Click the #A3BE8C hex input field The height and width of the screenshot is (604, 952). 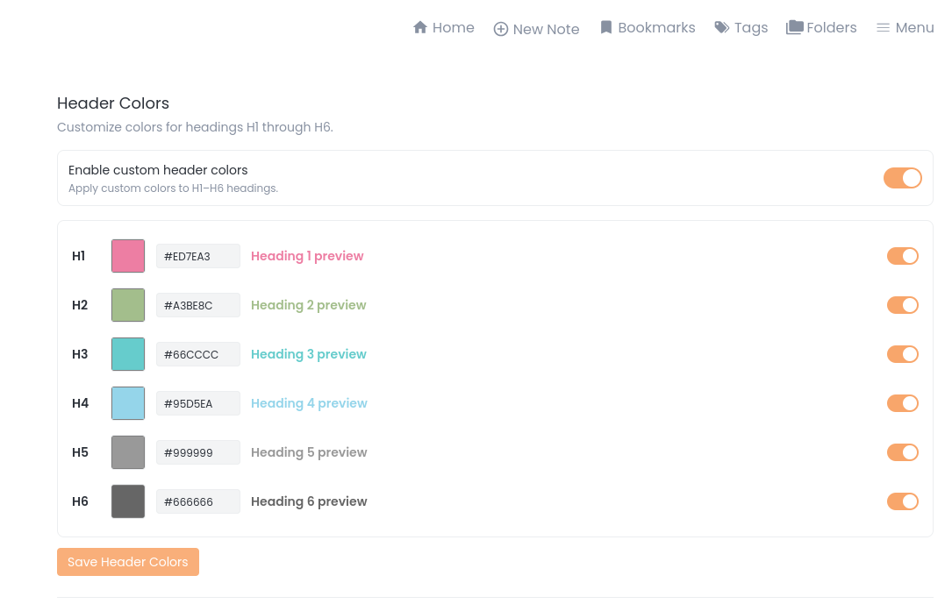point(198,305)
